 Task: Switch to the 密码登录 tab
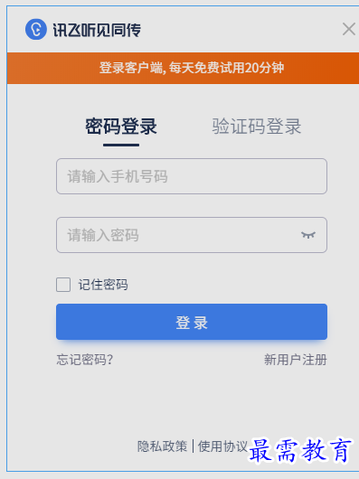tap(121, 127)
